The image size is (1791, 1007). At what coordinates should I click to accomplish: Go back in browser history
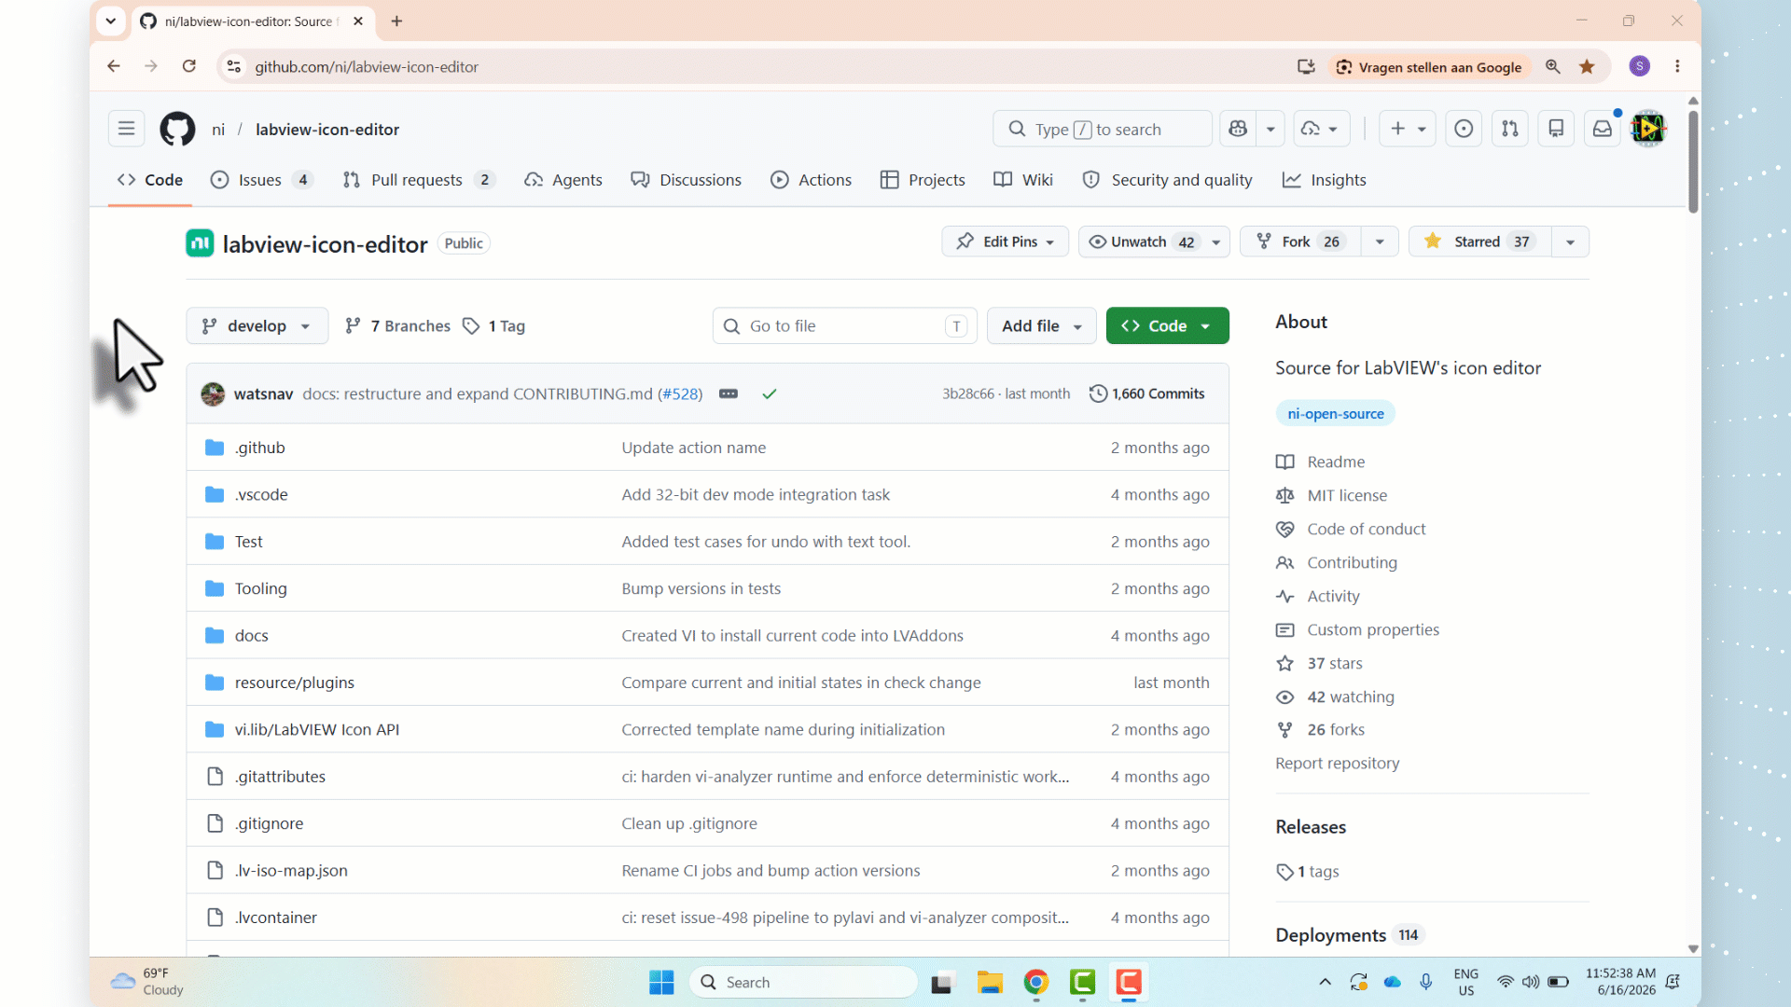tap(114, 66)
